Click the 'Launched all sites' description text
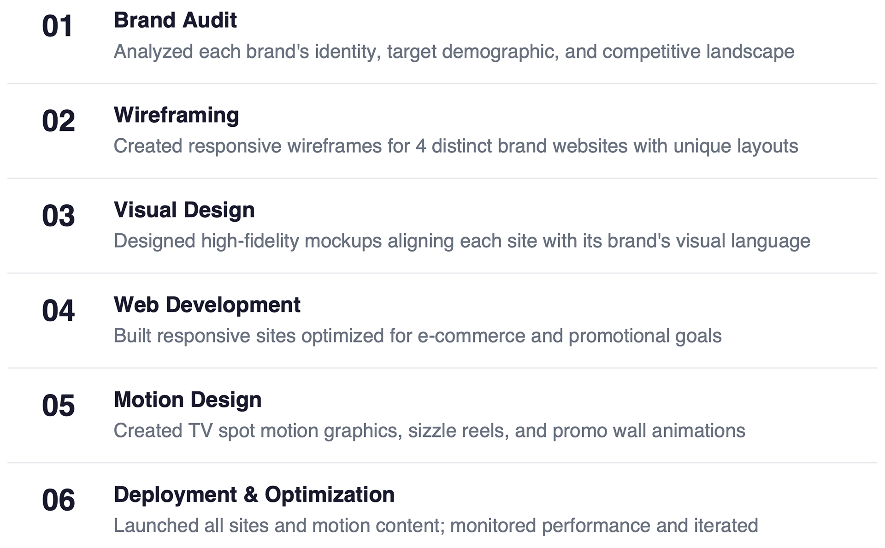Image resolution: width=885 pixels, height=548 pixels. [x=436, y=526]
